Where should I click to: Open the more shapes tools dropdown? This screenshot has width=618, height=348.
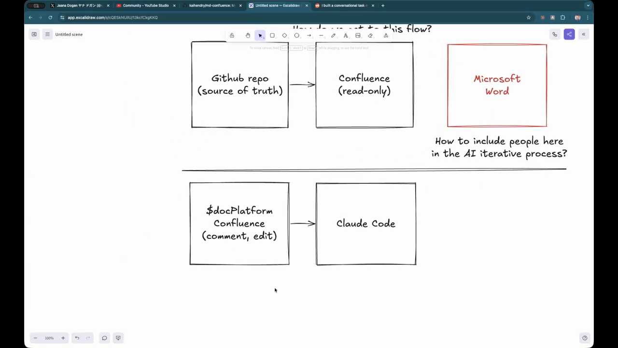point(386,35)
